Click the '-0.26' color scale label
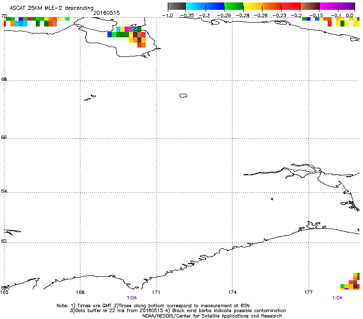The width and height of the screenshot is (363, 319). tap(261, 16)
